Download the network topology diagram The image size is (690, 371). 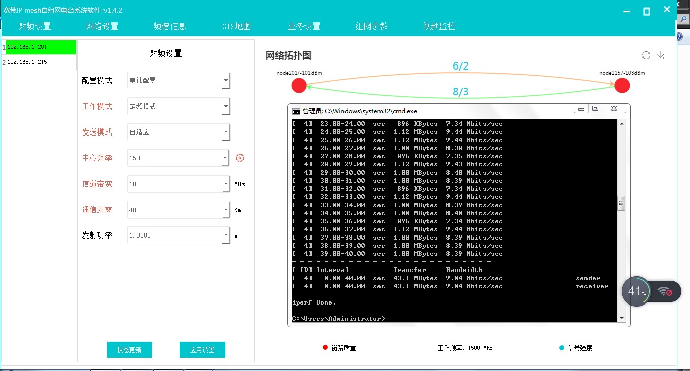660,55
